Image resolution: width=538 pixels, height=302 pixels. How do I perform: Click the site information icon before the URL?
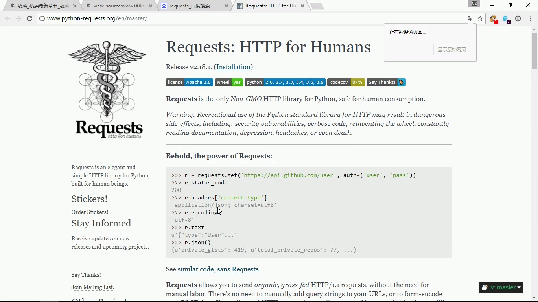pyautogui.click(x=41, y=18)
